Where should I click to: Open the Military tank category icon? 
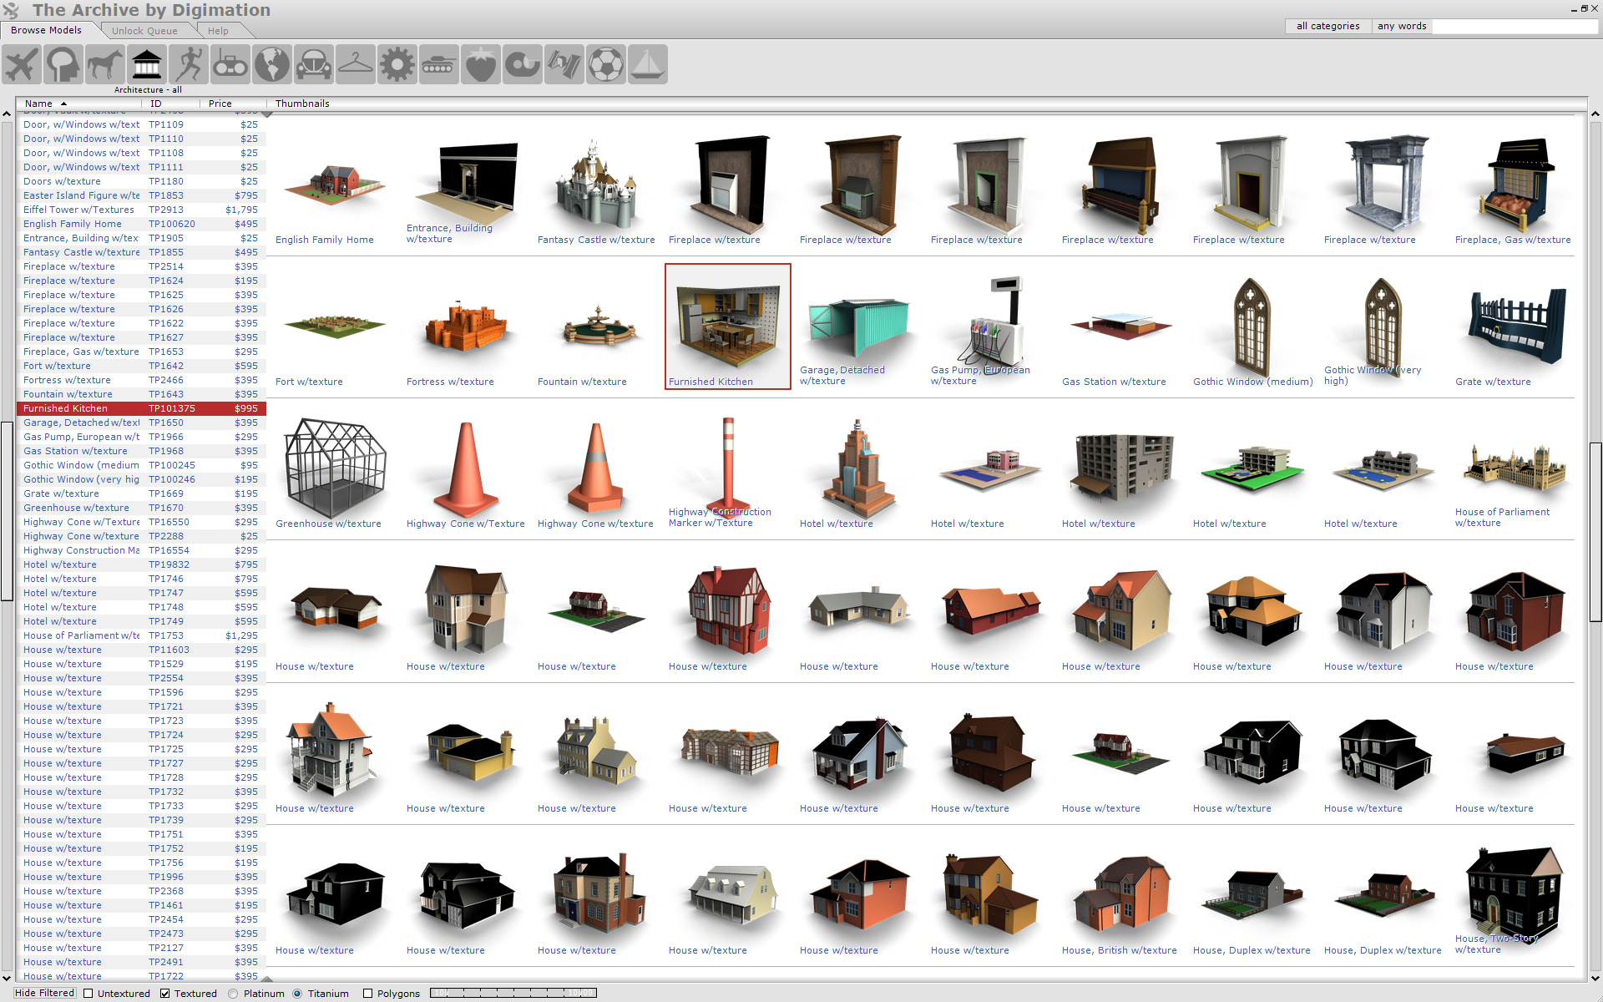coord(439,64)
